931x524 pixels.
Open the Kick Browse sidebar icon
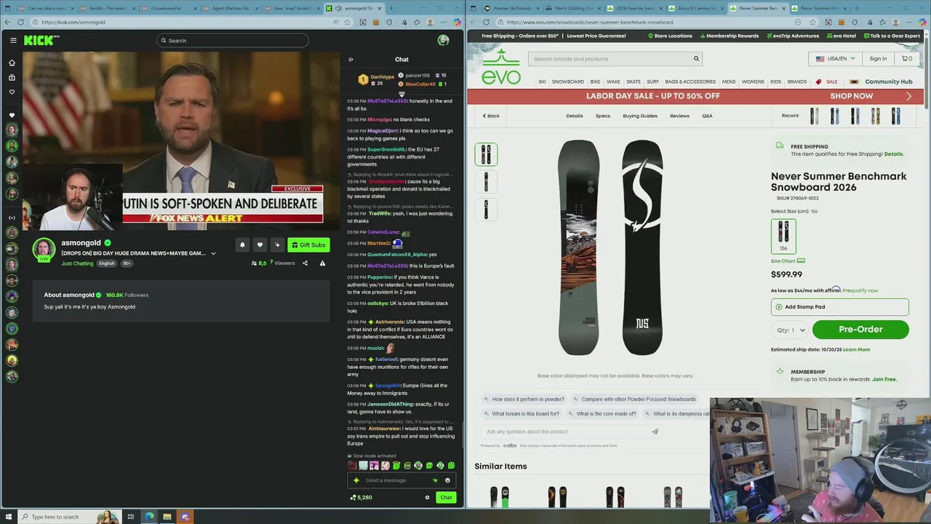click(x=12, y=77)
